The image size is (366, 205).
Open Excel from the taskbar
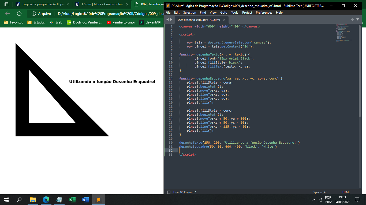click(x=72, y=200)
